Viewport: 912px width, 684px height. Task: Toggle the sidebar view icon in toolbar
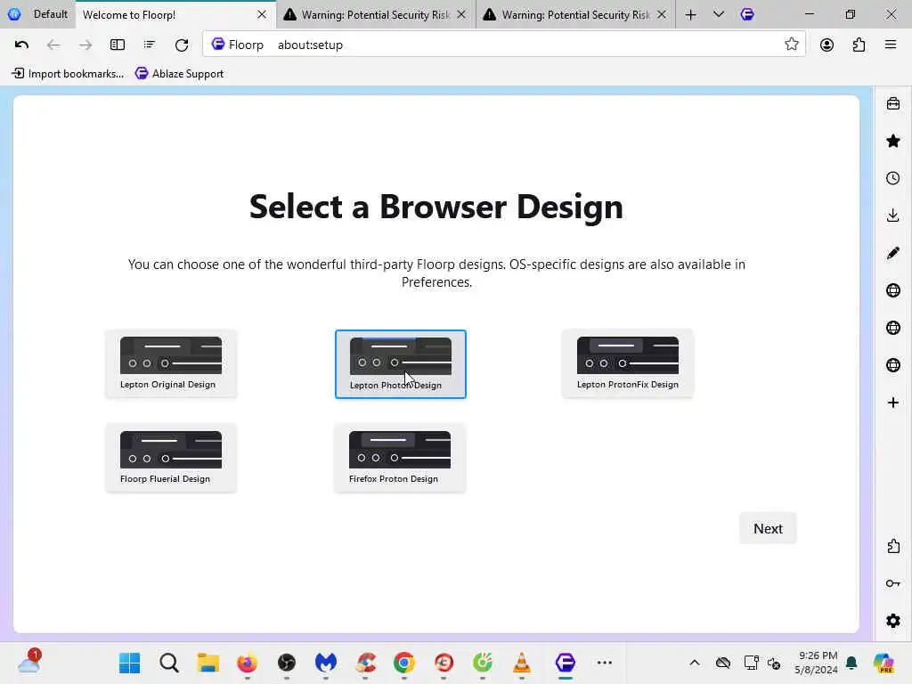click(118, 45)
